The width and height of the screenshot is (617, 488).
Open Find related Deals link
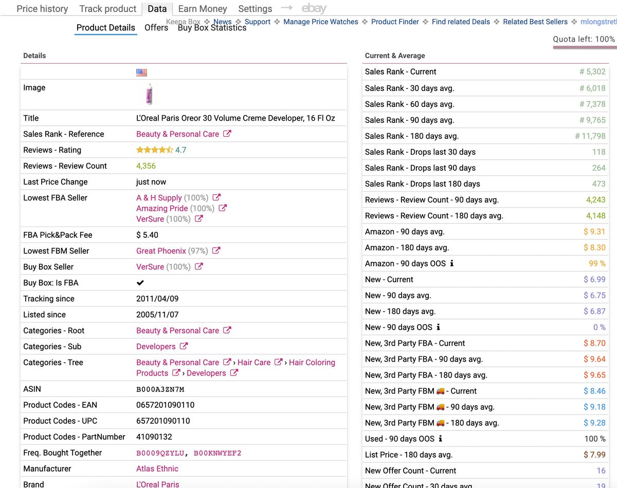coord(461,22)
